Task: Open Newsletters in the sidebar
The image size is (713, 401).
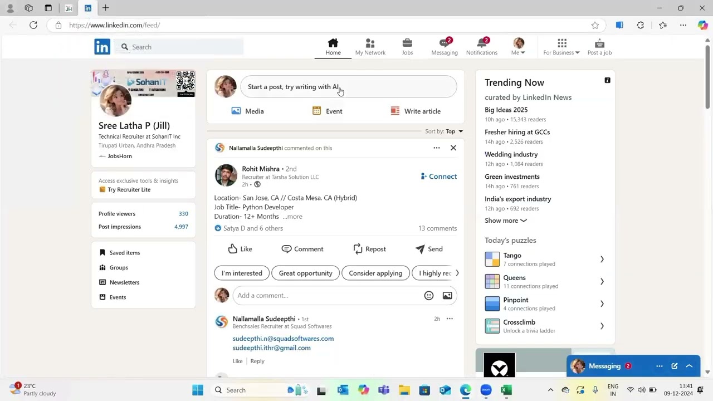Action: tap(119, 282)
